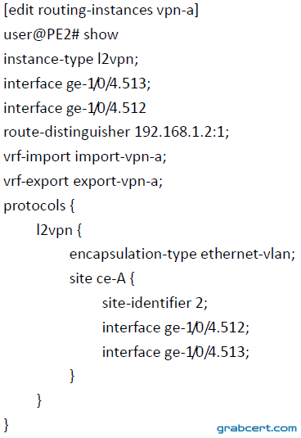Select the user@PE2# show command line
The image size is (301, 438).
coord(61,34)
